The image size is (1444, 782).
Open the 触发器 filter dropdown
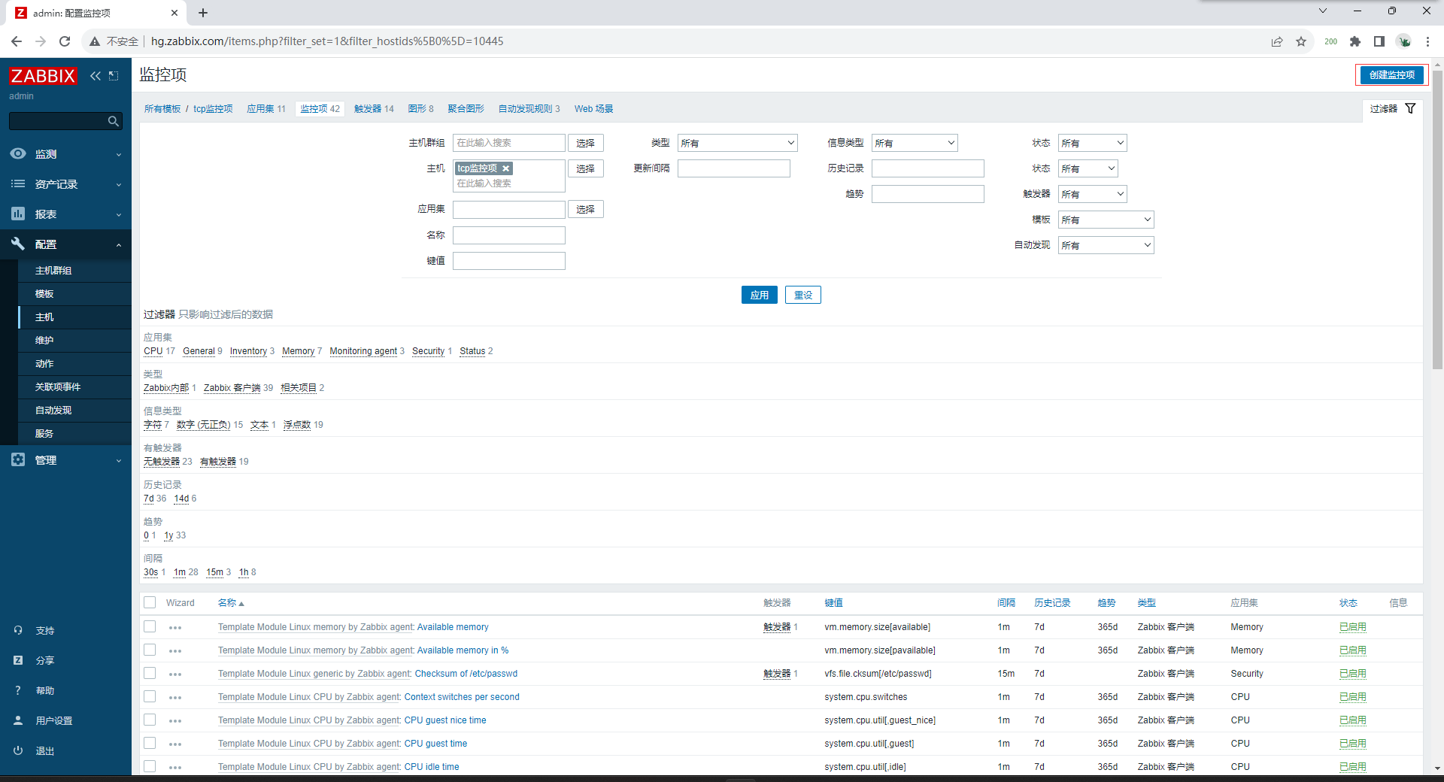point(1092,194)
